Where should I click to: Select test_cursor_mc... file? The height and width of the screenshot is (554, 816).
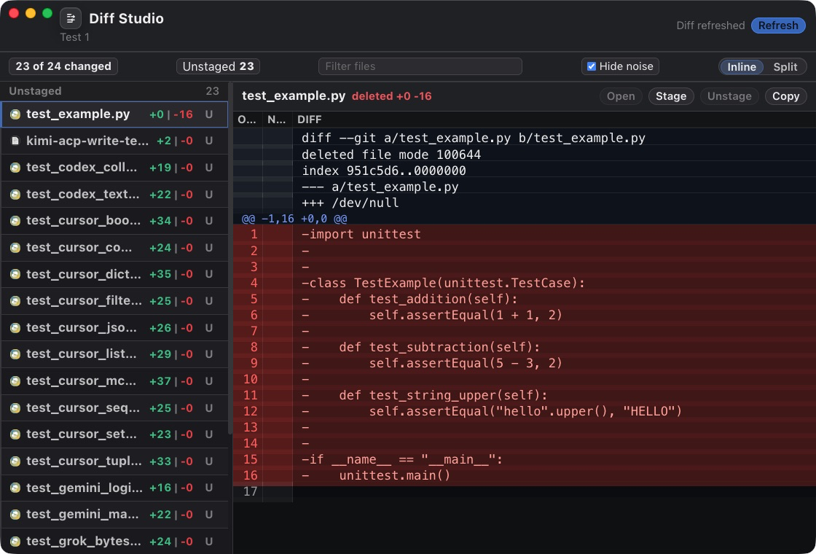[x=114, y=381]
